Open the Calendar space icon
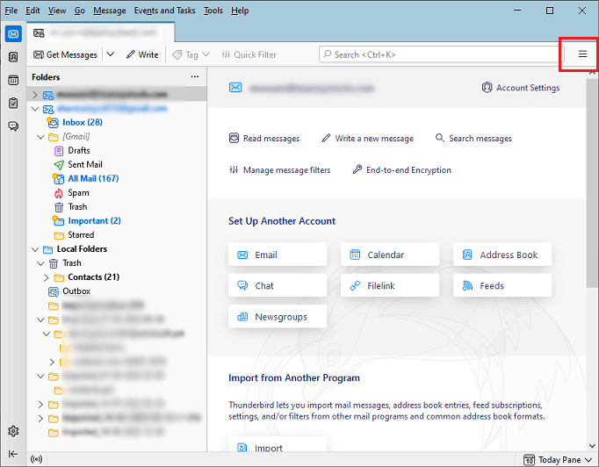This screenshot has height=467, width=599. (x=13, y=80)
